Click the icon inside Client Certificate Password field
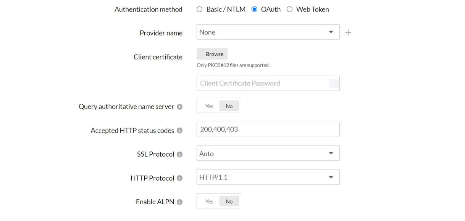465x221 pixels. (x=333, y=83)
